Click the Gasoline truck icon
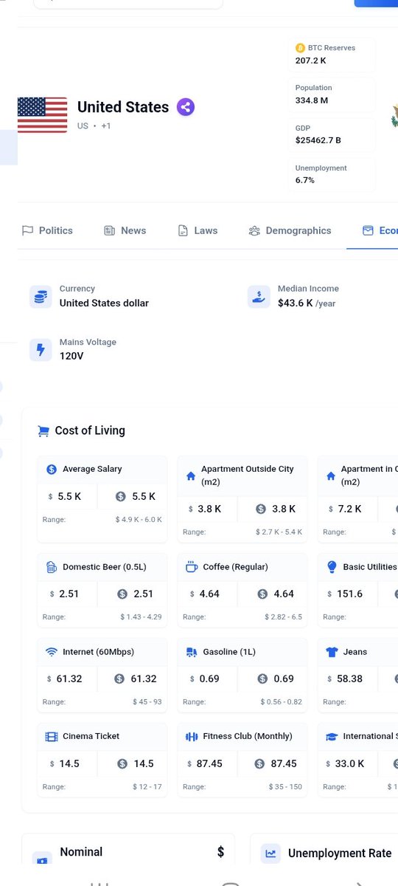This screenshot has height=886, width=398. pyautogui.click(x=191, y=652)
